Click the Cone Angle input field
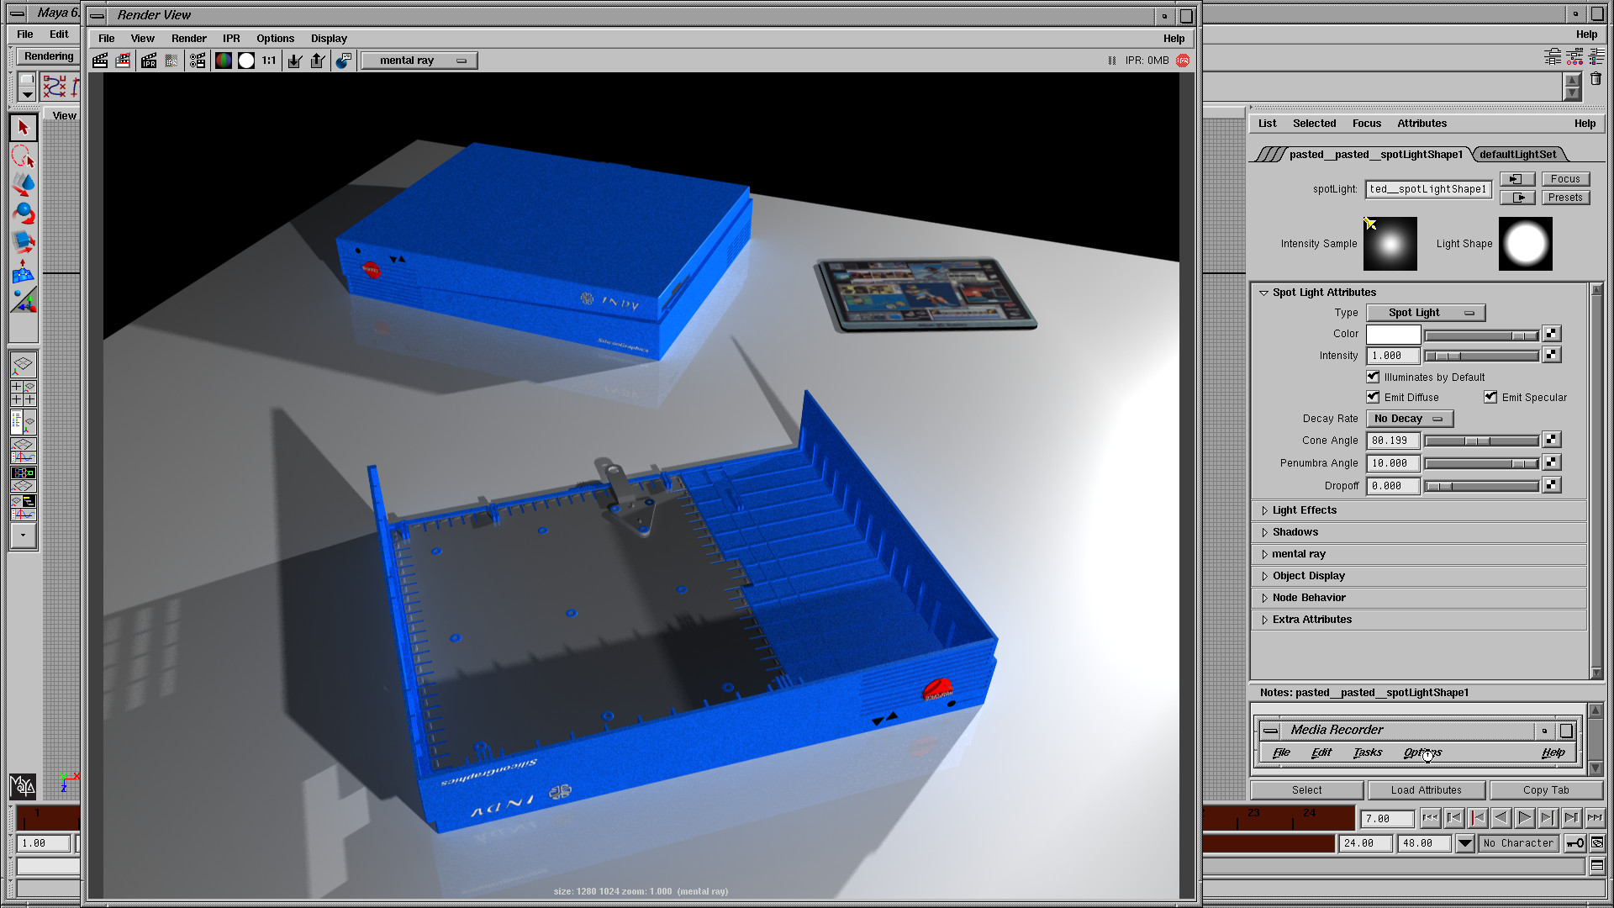This screenshot has height=908, width=1614. click(1392, 441)
